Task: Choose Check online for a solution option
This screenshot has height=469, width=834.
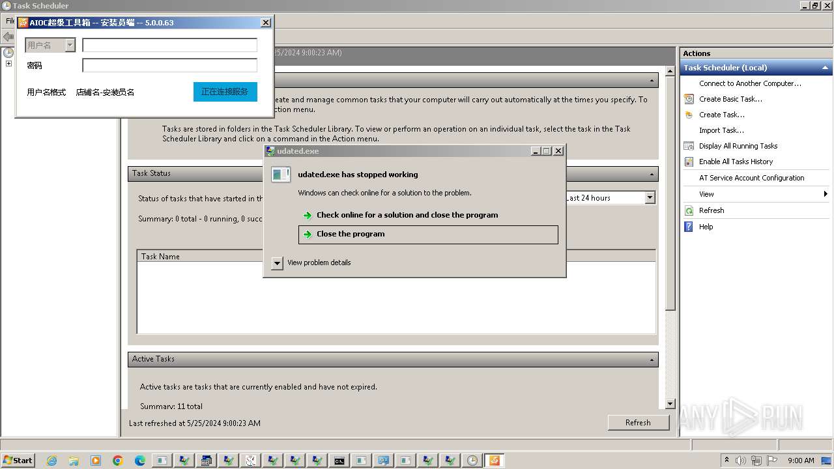Action: point(428,215)
